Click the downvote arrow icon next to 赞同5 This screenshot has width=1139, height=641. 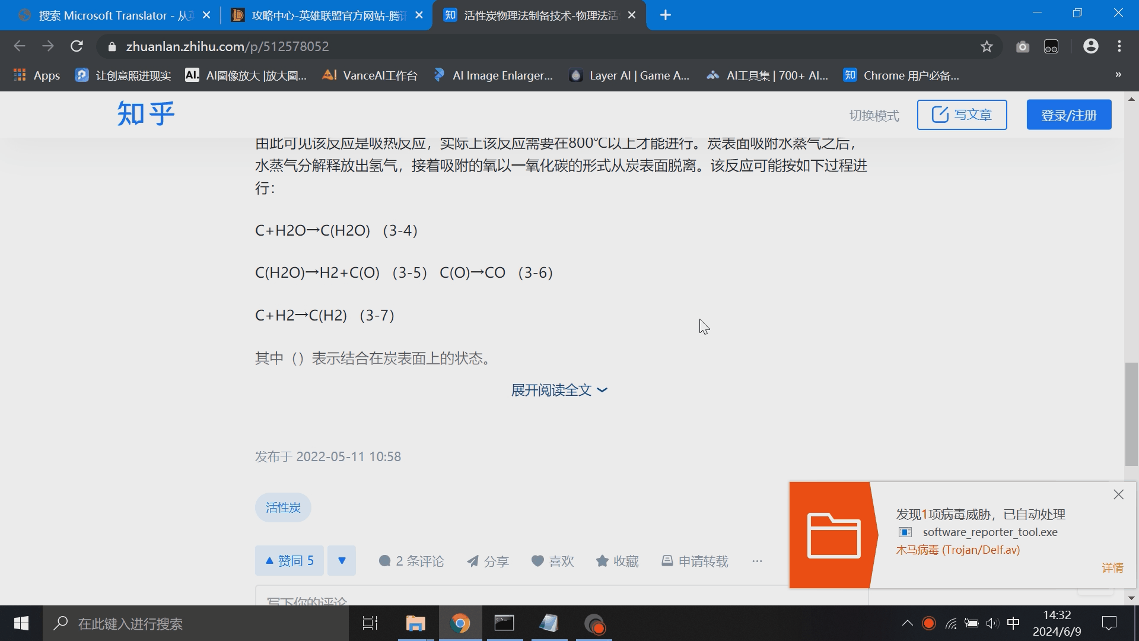341,560
